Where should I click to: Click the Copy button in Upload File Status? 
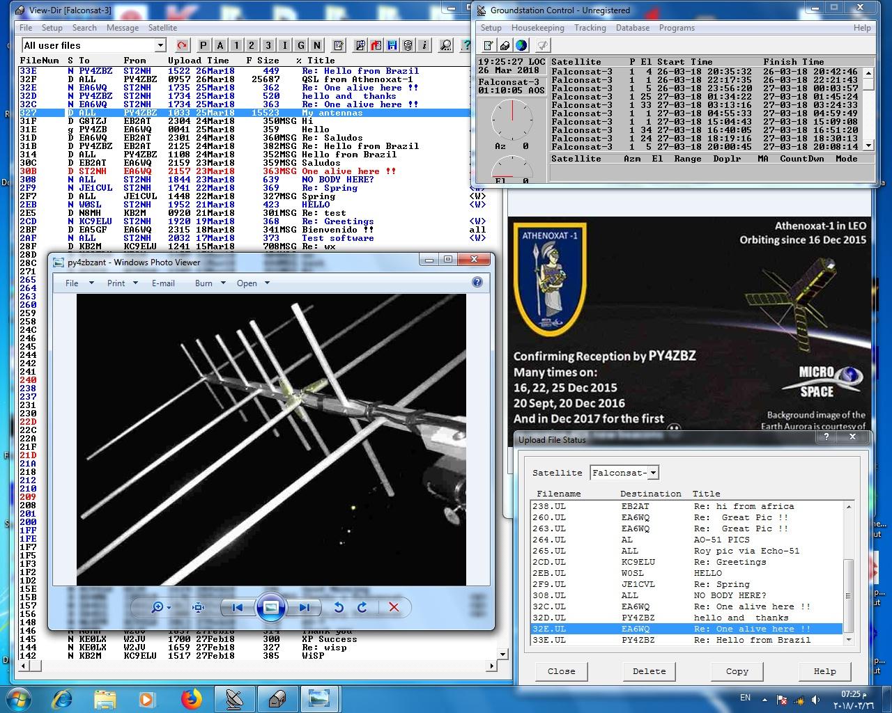[x=737, y=671]
